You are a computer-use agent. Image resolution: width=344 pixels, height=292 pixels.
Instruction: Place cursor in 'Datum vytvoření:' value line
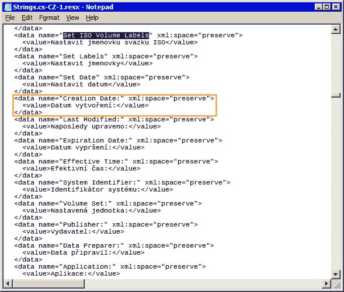(x=83, y=106)
